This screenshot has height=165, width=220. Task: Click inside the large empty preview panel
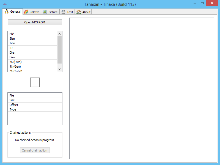(141, 88)
